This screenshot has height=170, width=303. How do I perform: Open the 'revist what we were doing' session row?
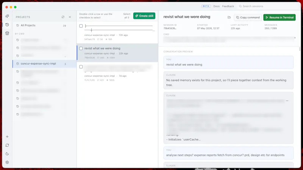click(x=117, y=53)
